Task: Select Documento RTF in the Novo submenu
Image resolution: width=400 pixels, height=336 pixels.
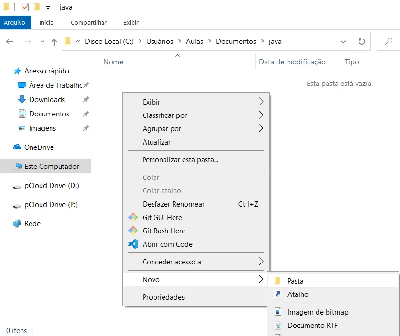Action: coord(333,325)
